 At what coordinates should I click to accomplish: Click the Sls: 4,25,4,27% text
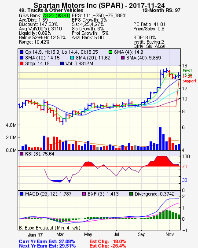coord(88,24)
